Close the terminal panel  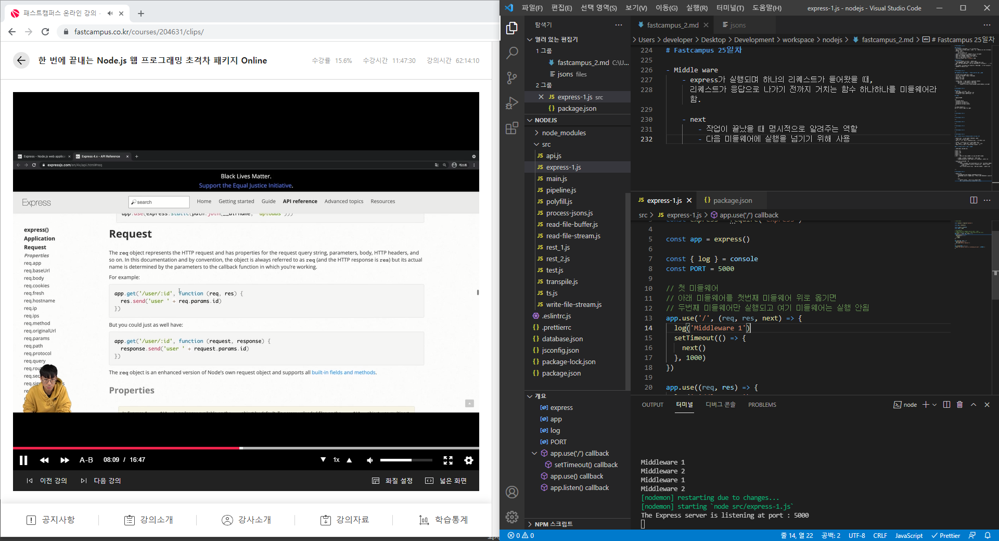987,405
